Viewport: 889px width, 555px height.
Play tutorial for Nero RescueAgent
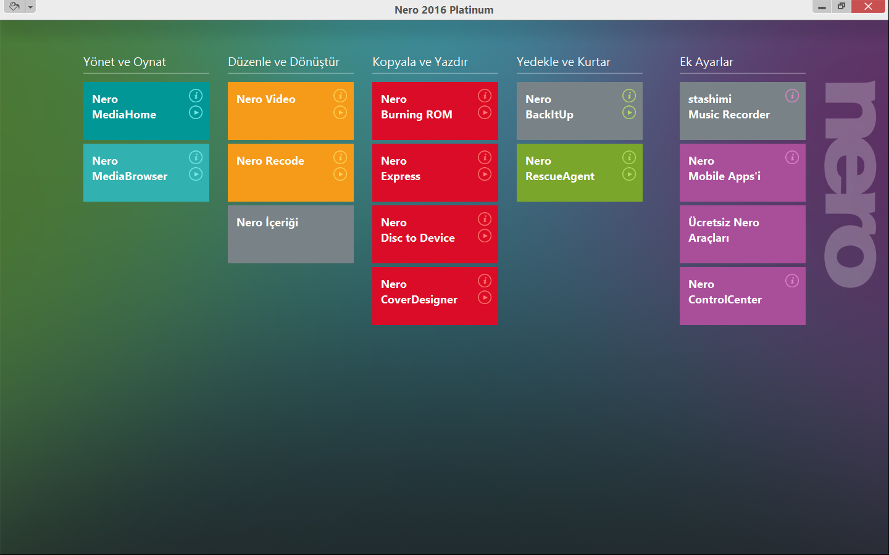tap(629, 174)
